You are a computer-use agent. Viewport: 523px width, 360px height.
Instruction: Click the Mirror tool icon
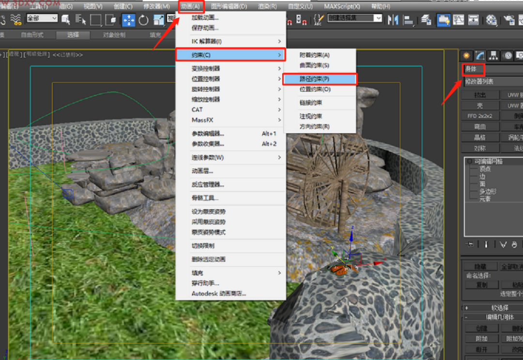[x=393, y=20]
